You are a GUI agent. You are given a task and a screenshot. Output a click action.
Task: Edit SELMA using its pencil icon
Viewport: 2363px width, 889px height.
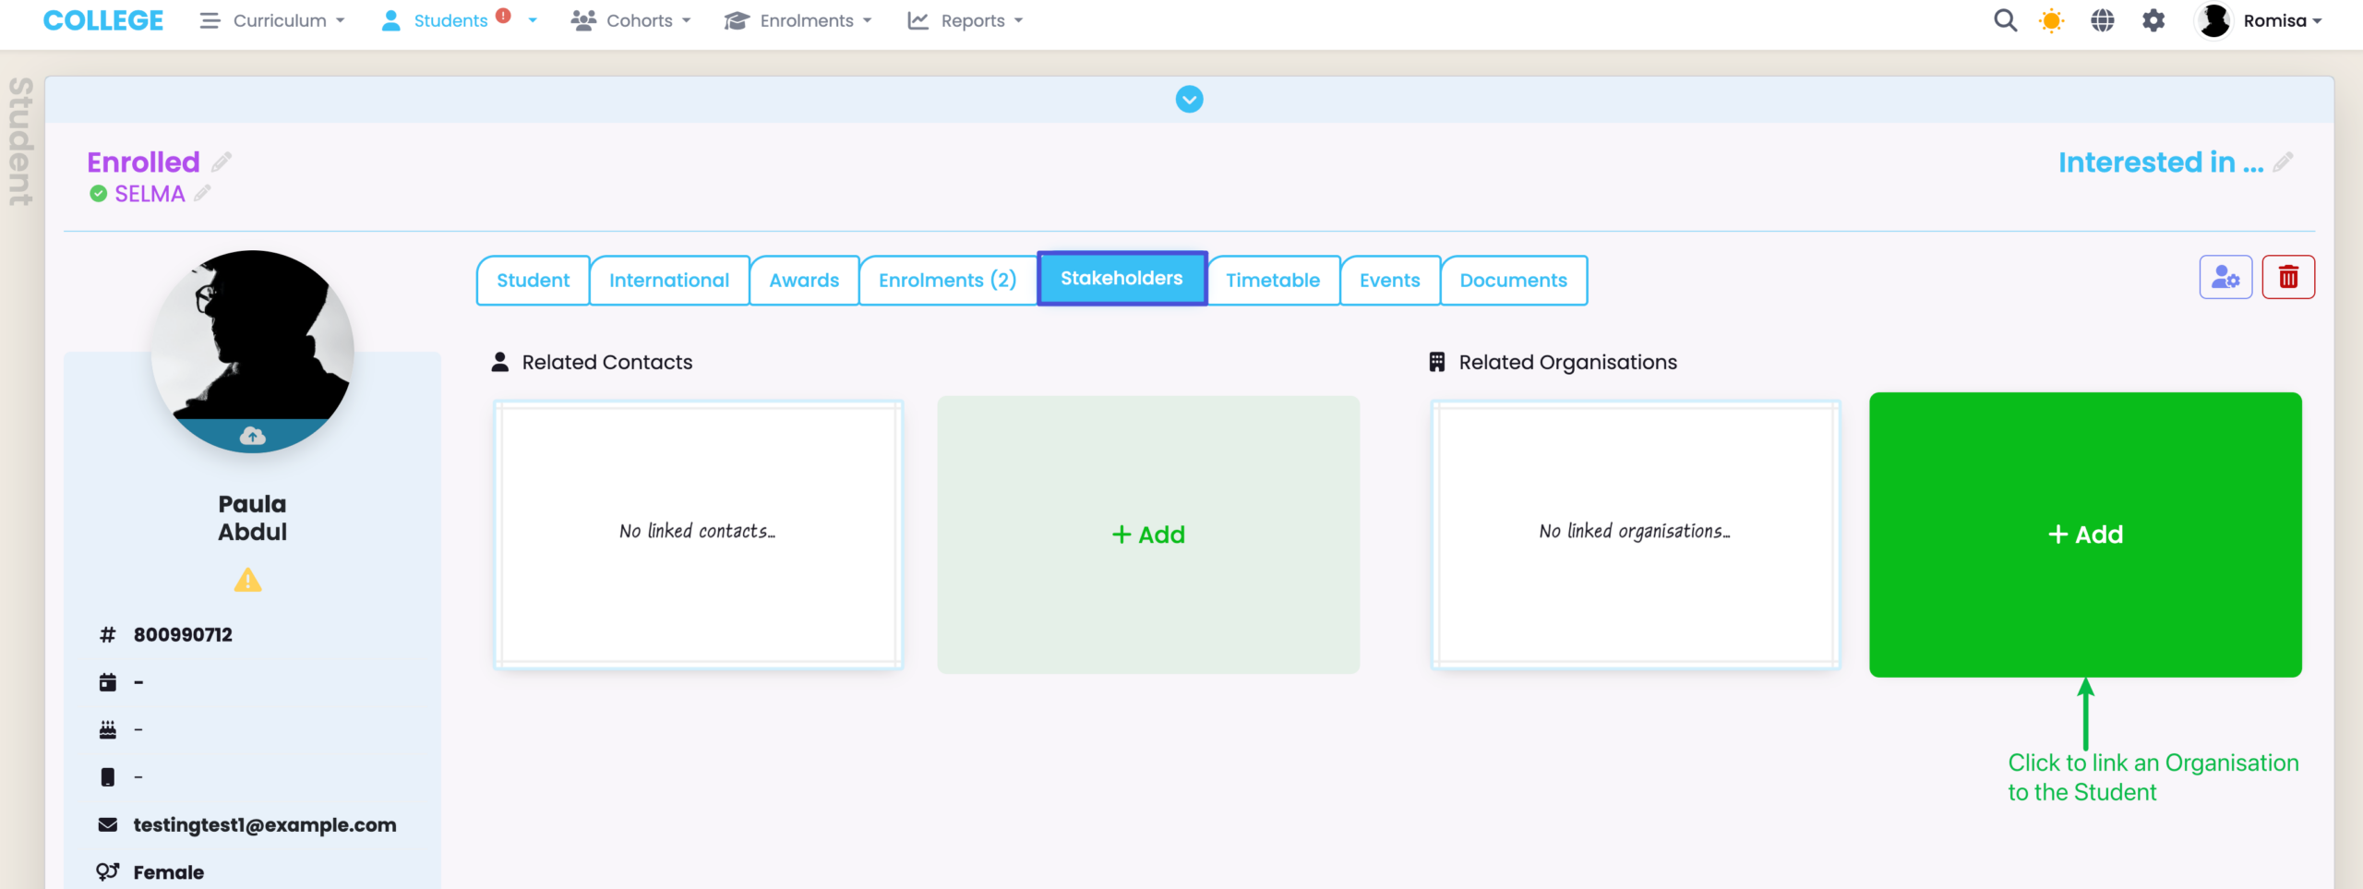coord(202,193)
